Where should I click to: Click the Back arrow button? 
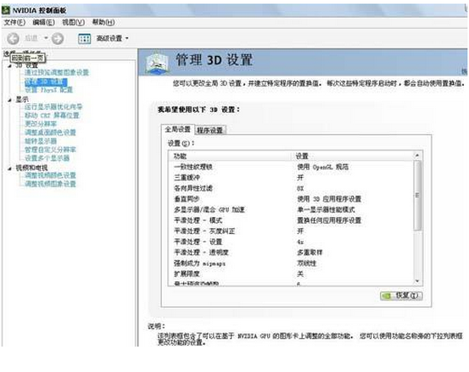tap(14, 38)
